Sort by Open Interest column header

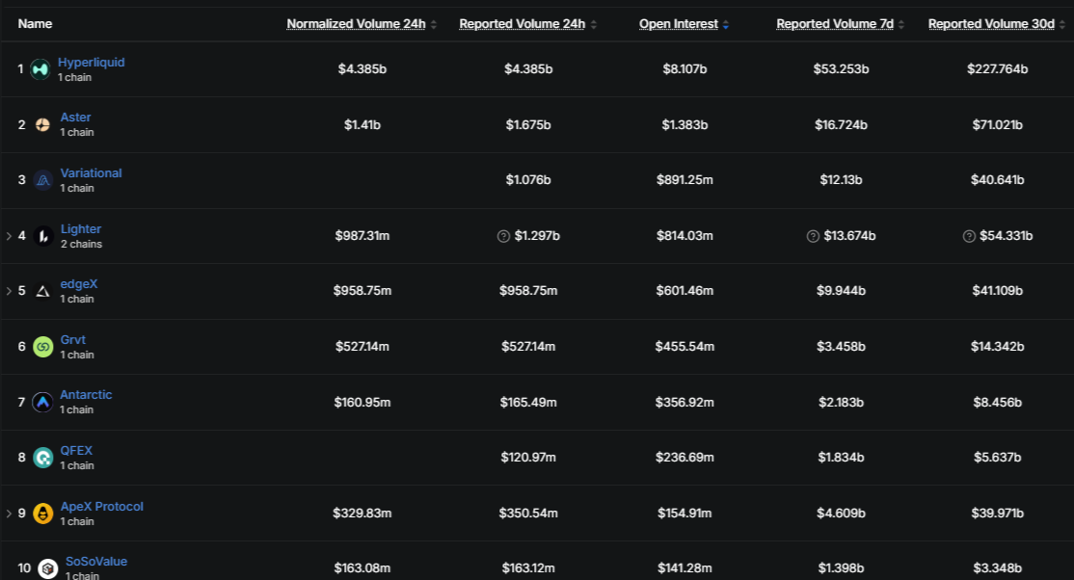click(x=678, y=24)
